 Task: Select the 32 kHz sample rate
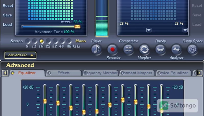[x=55, y=41]
